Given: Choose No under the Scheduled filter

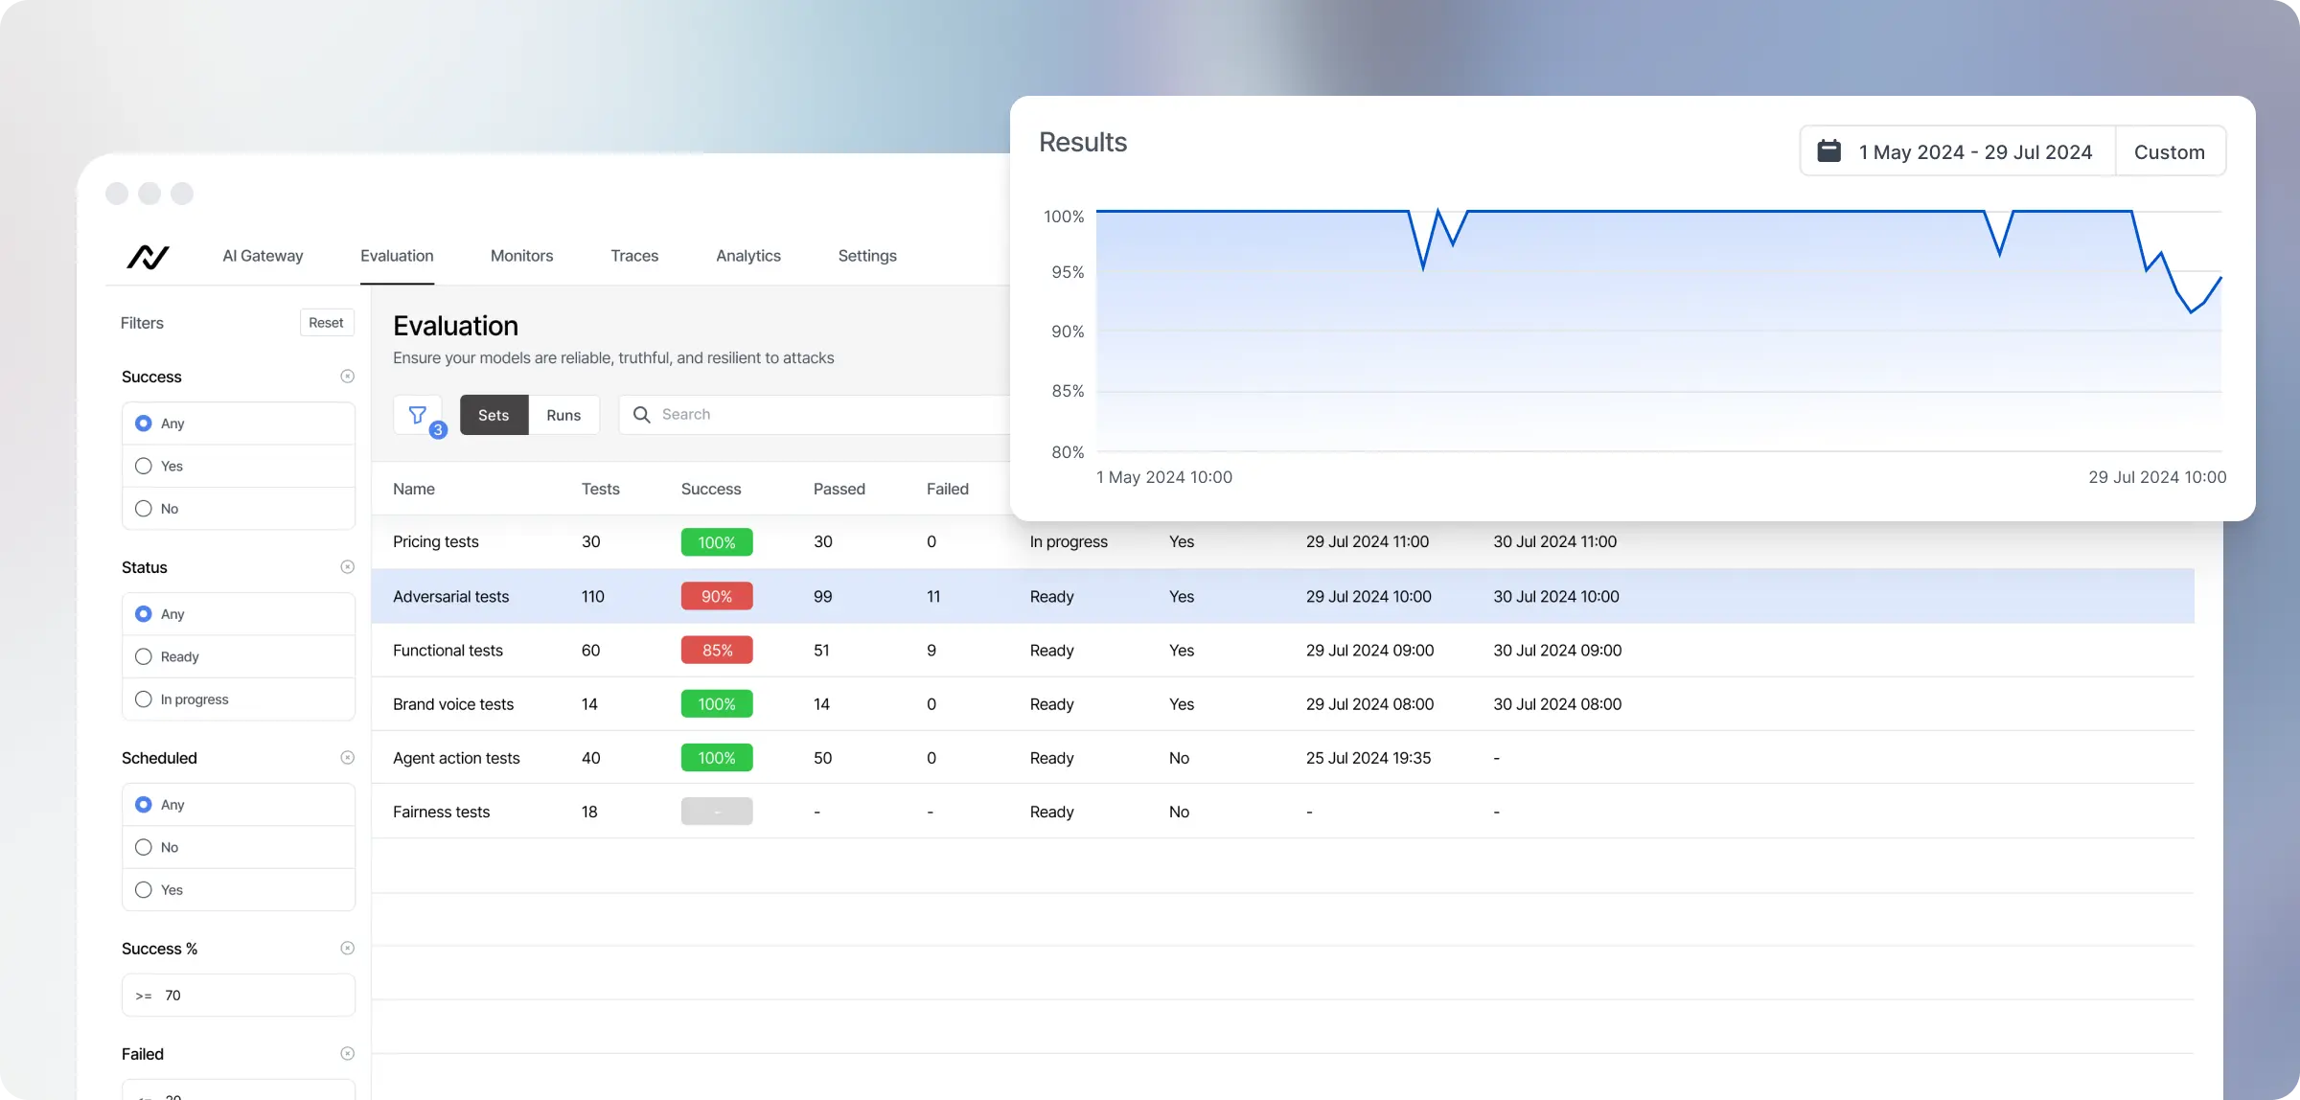Looking at the screenshot, I should (144, 847).
